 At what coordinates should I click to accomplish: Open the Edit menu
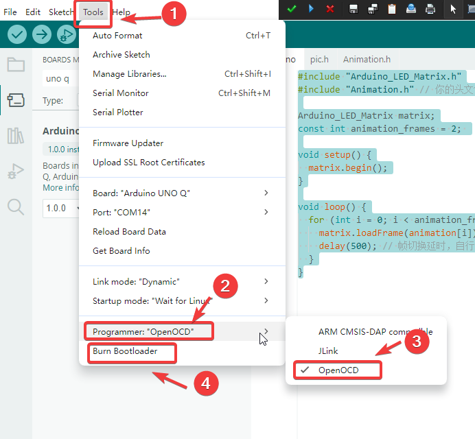tap(33, 12)
